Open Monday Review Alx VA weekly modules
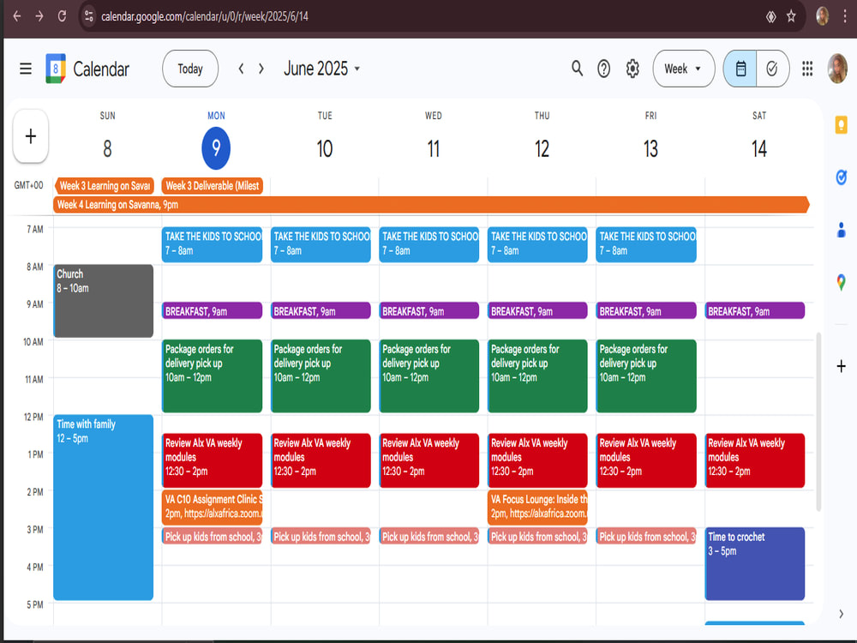Screen dimensions: 857x643 (212, 460)
